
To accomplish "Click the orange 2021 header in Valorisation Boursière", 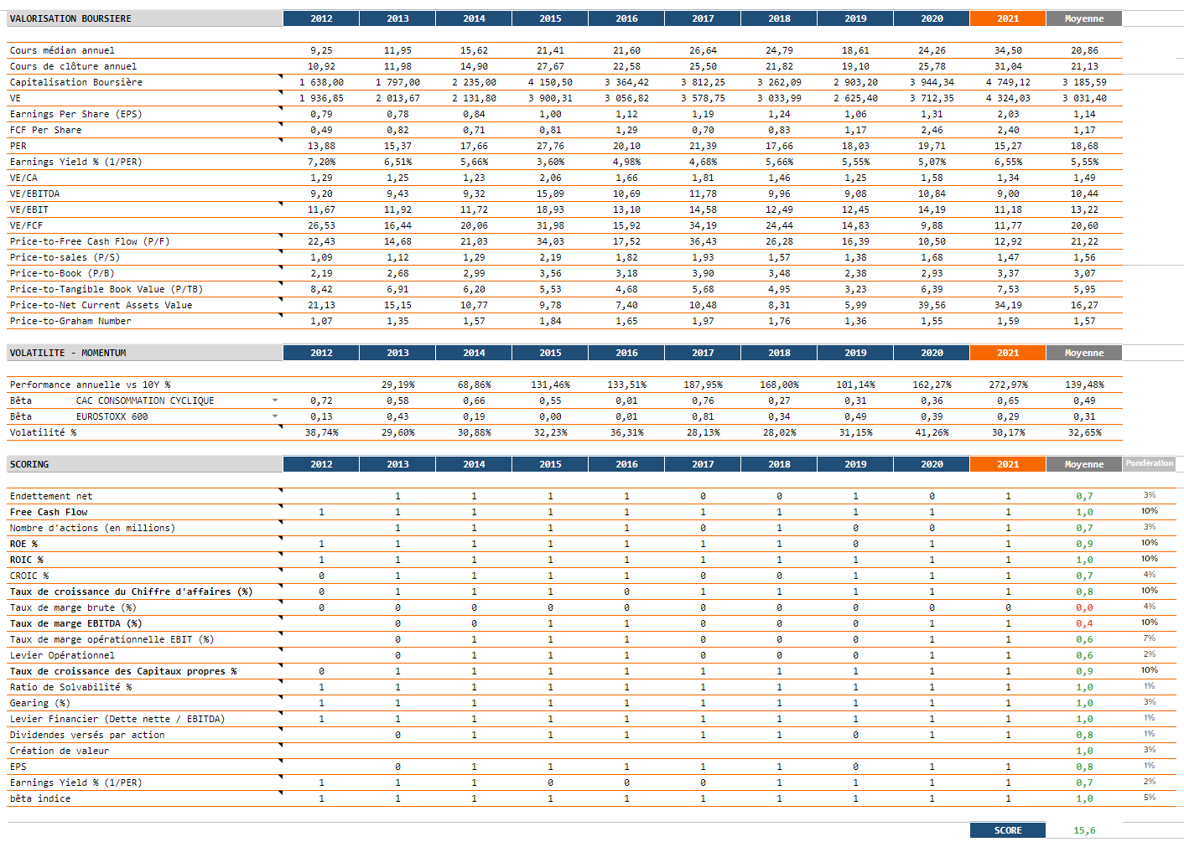I will 1008,18.
